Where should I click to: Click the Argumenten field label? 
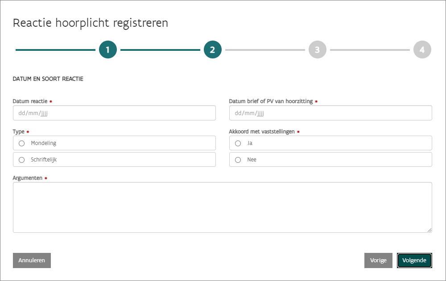click(28, 178)
